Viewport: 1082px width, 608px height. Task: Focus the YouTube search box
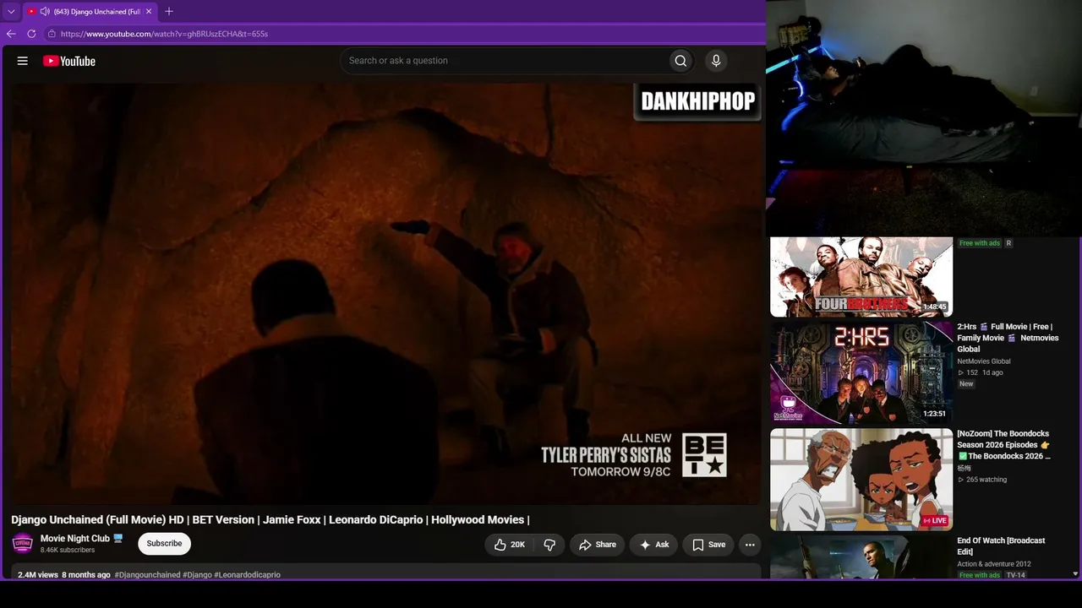click(x=504, y=61)
